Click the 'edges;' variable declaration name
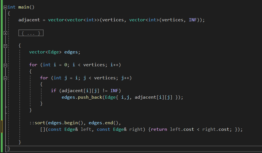 coord(72,52)
